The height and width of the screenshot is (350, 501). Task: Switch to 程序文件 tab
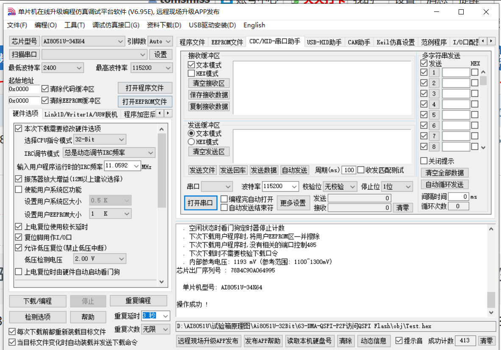pos(192,42)
